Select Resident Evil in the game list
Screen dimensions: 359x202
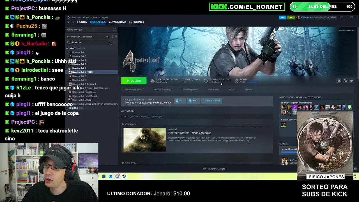(x=78, y=52)
